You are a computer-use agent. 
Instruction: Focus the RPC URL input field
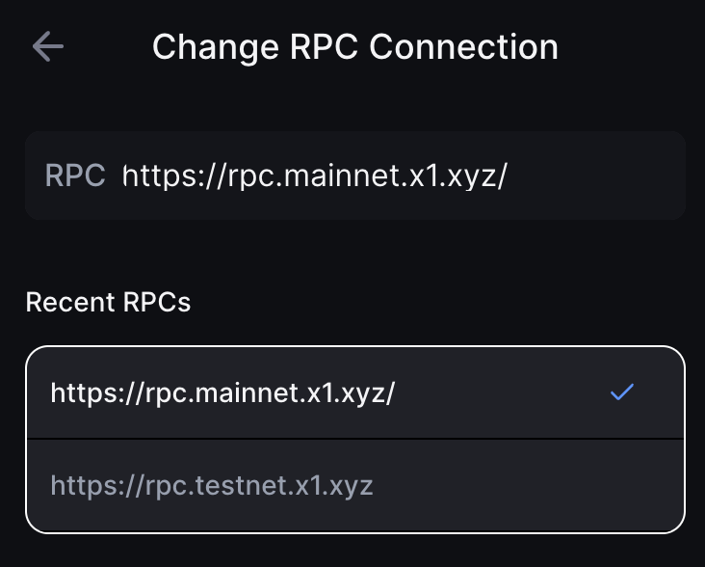tap(385, 175)
